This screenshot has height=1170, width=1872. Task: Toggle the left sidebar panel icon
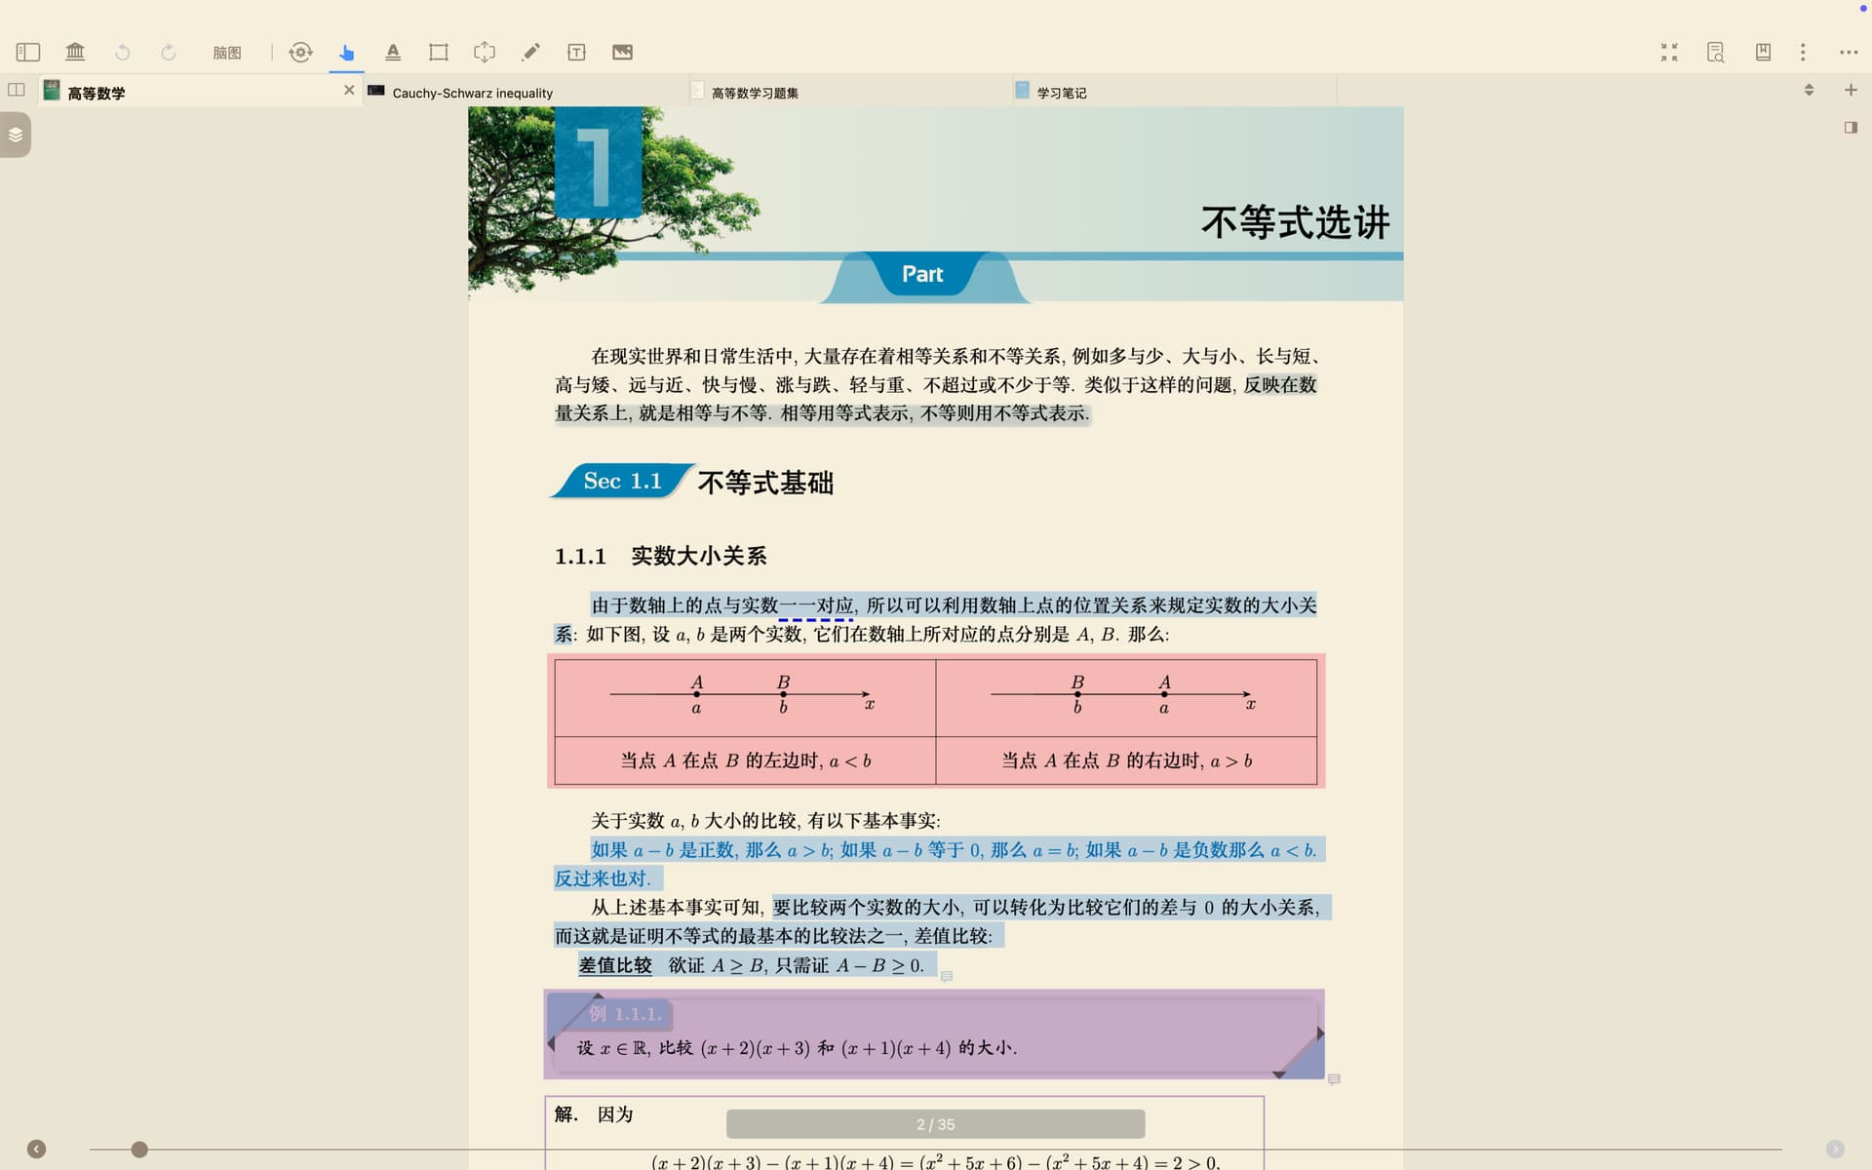tap(28, 52)
